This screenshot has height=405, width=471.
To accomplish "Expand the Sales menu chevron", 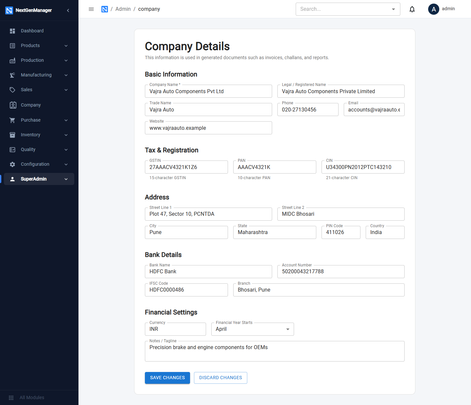I will [66, 90].
